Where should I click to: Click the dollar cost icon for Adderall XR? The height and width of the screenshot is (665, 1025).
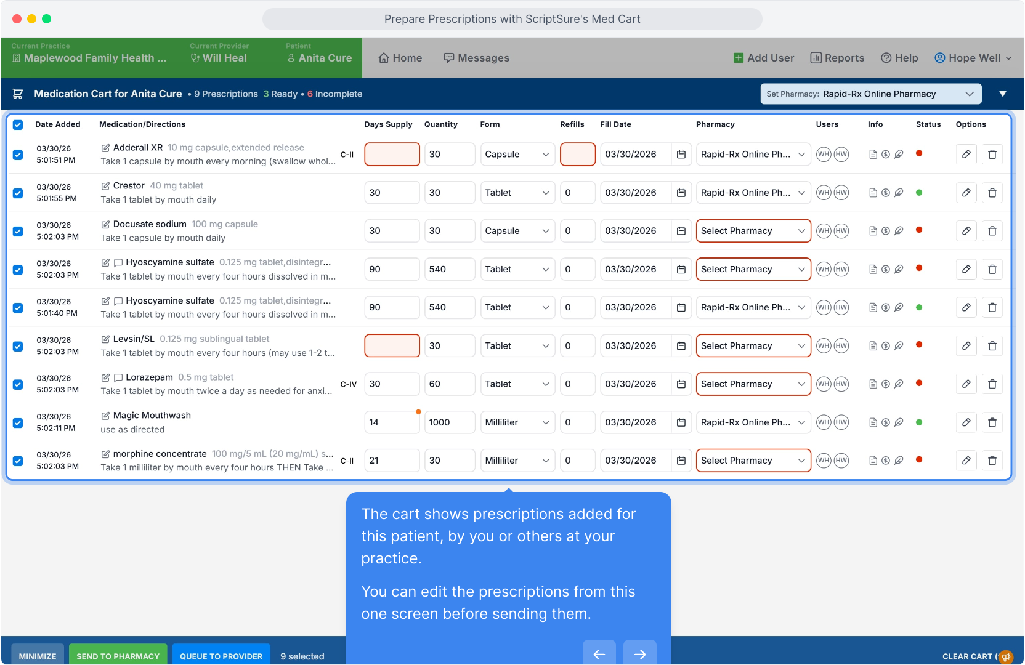click(886, 155)
